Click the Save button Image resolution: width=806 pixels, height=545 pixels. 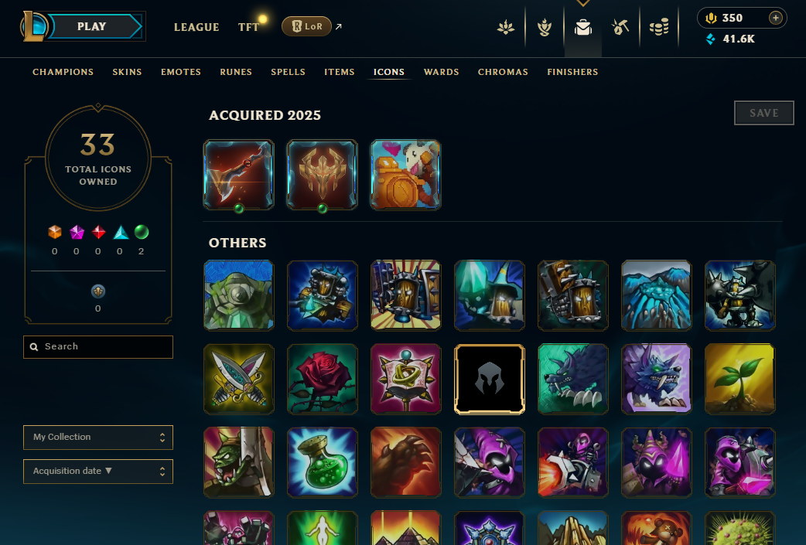coord(764,113)
